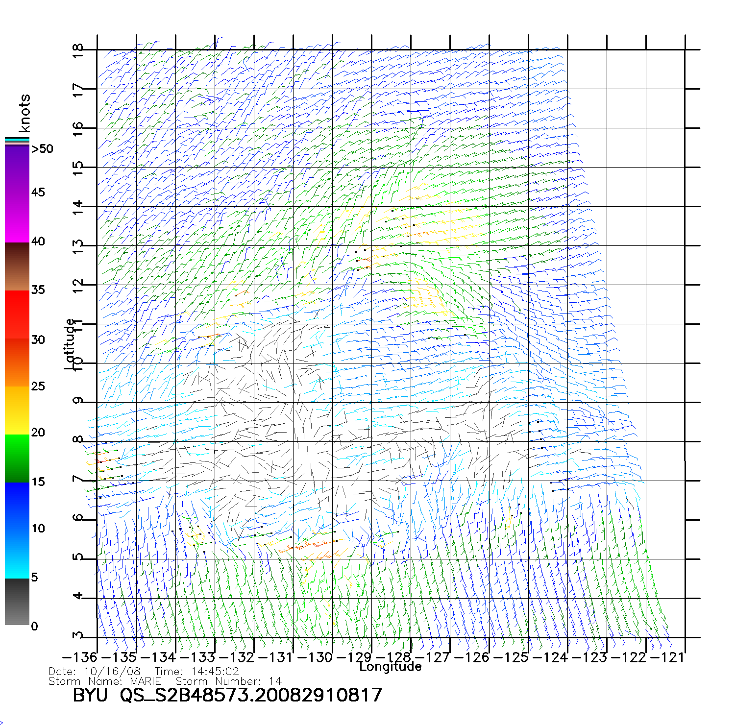Click the 'knots' legend title
Image resolution: width=735 pixels, height=725 pixels.
pos(24,113)
